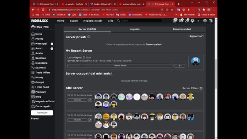
Task: Open Messaggi in the sidebar
Action: (x=39, y=44)
